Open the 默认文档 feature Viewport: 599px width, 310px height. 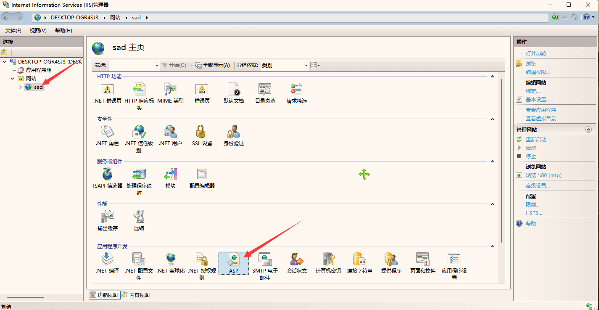pos(234,93)
